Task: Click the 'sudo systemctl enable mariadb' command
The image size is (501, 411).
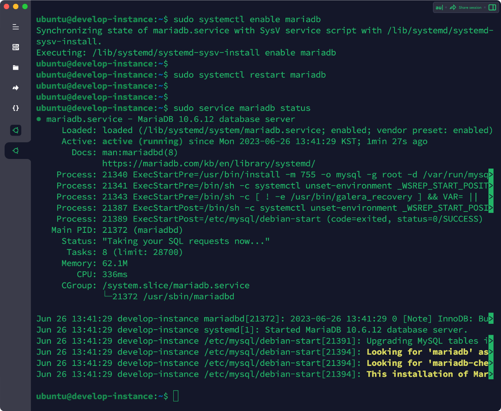Action: pos(247,20)
